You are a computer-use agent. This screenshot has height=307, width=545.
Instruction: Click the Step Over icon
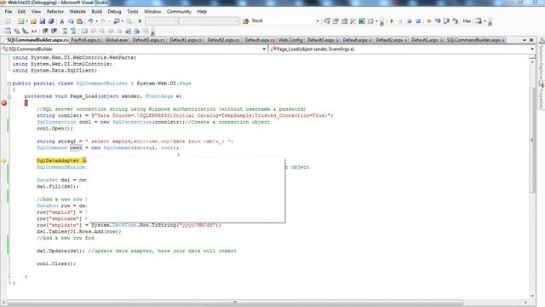point(446,21)
